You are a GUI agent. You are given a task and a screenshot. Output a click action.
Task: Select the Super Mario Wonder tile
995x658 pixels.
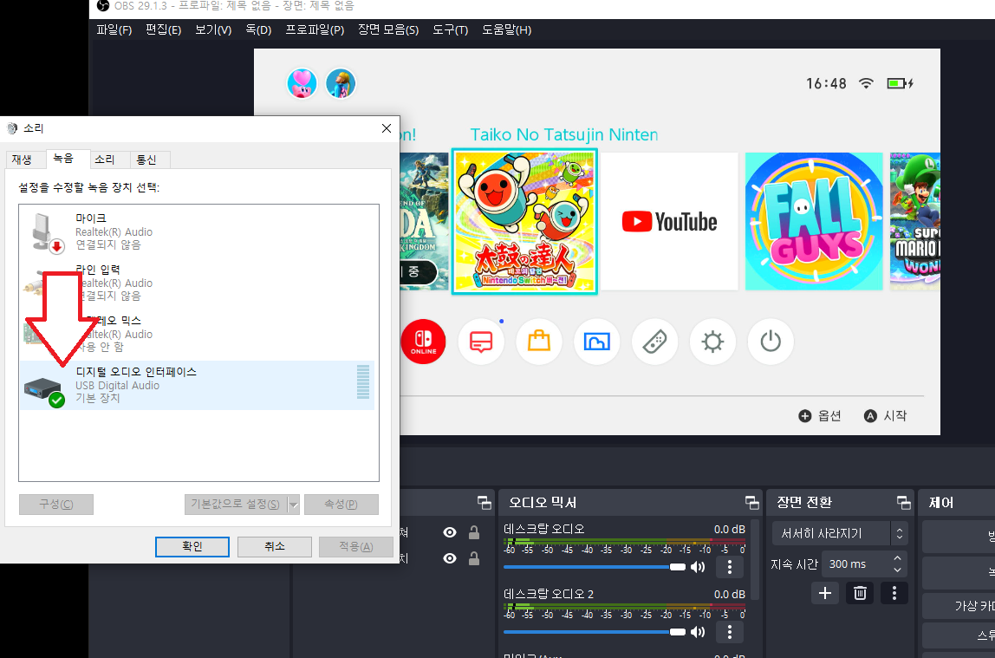(914, 221)
